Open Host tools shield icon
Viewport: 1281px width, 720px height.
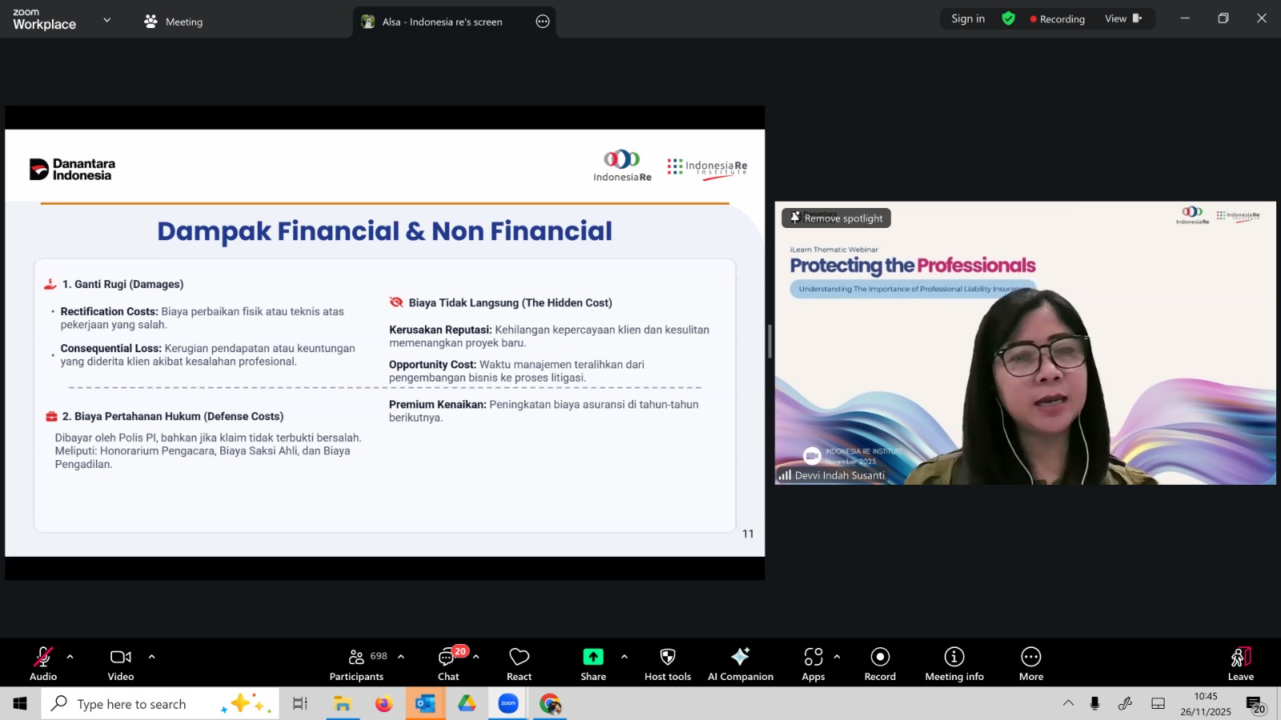click(668, 663)
